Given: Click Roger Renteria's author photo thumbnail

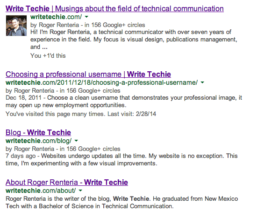Looking at the screenshot, I should 16,26.
